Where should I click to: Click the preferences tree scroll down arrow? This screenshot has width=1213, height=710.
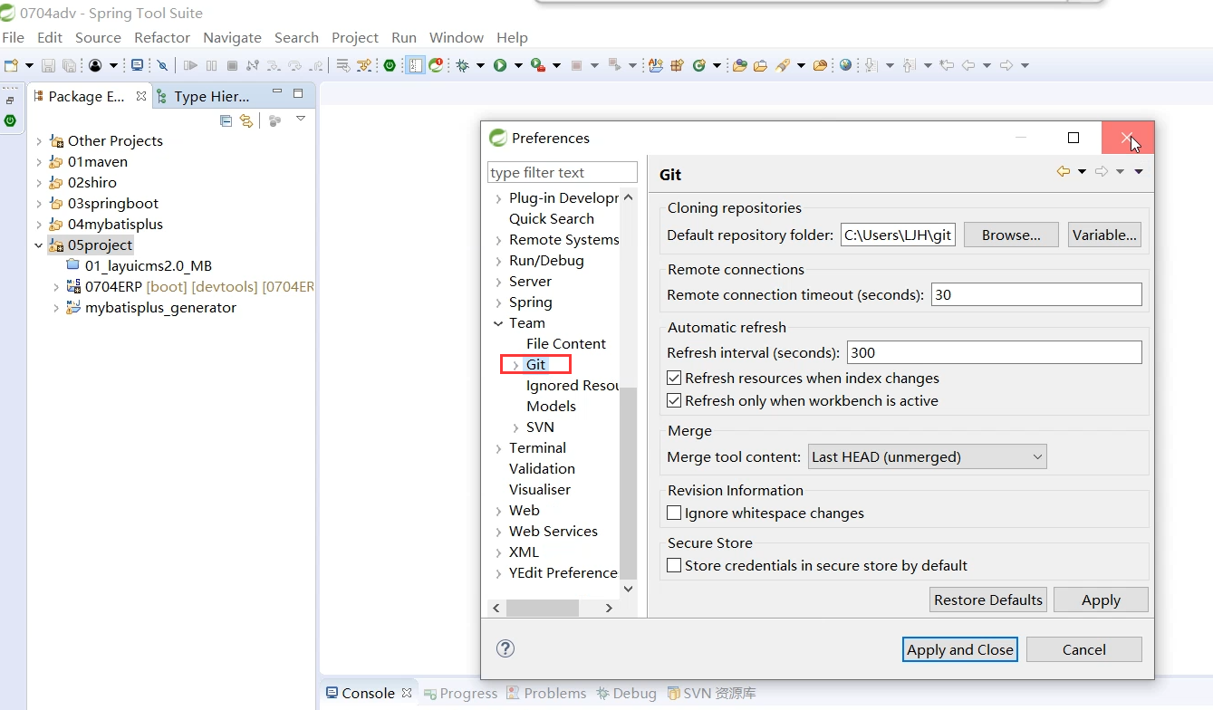(x=629, y=589)
